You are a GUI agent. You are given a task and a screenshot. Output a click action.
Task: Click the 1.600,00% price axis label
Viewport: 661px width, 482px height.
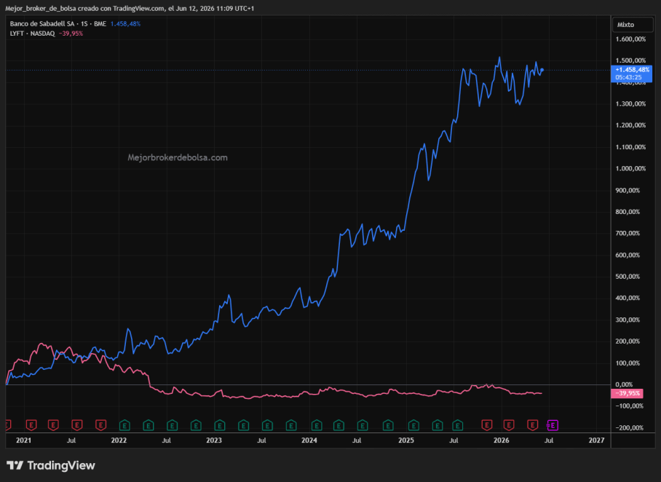630,39
